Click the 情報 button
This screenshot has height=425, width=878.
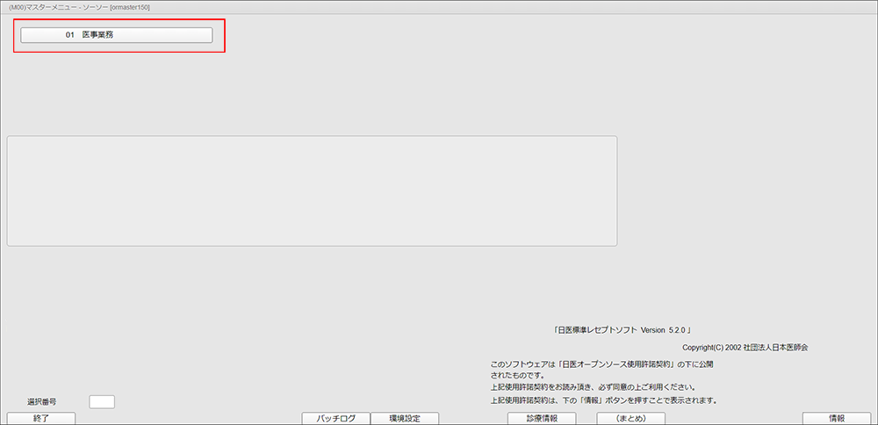[837, 418]
